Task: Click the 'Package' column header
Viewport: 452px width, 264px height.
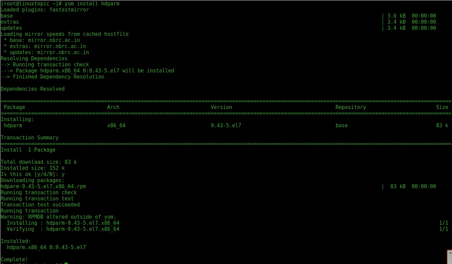Action: [x=14, y=107]
